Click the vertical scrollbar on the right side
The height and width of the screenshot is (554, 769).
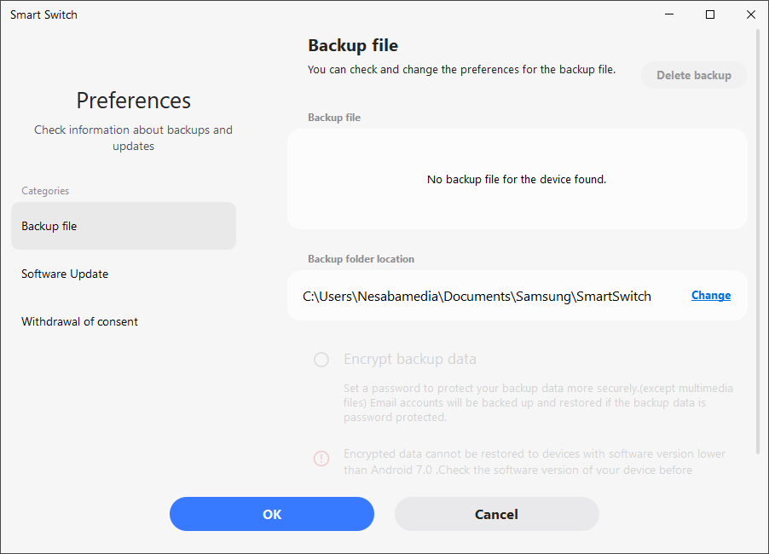(x=758, y=239)
